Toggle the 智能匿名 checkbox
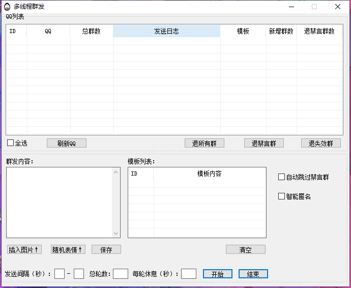351x288 pixels. [x=282, y=196]
